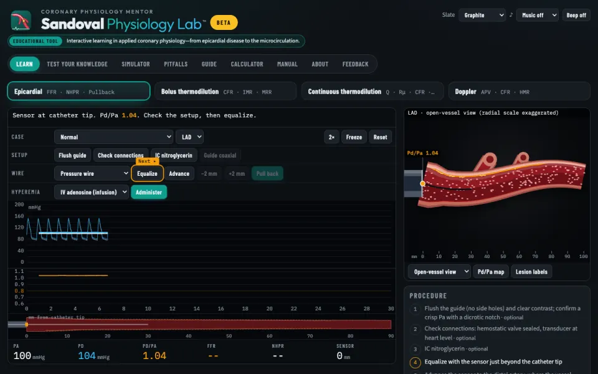This screenshot has width=598, height=374.
Task: Click the music note icon
Action: (511, 15)
